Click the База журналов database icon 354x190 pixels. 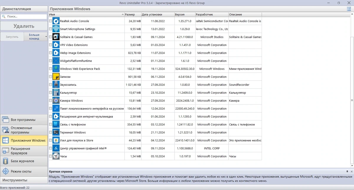5,161
